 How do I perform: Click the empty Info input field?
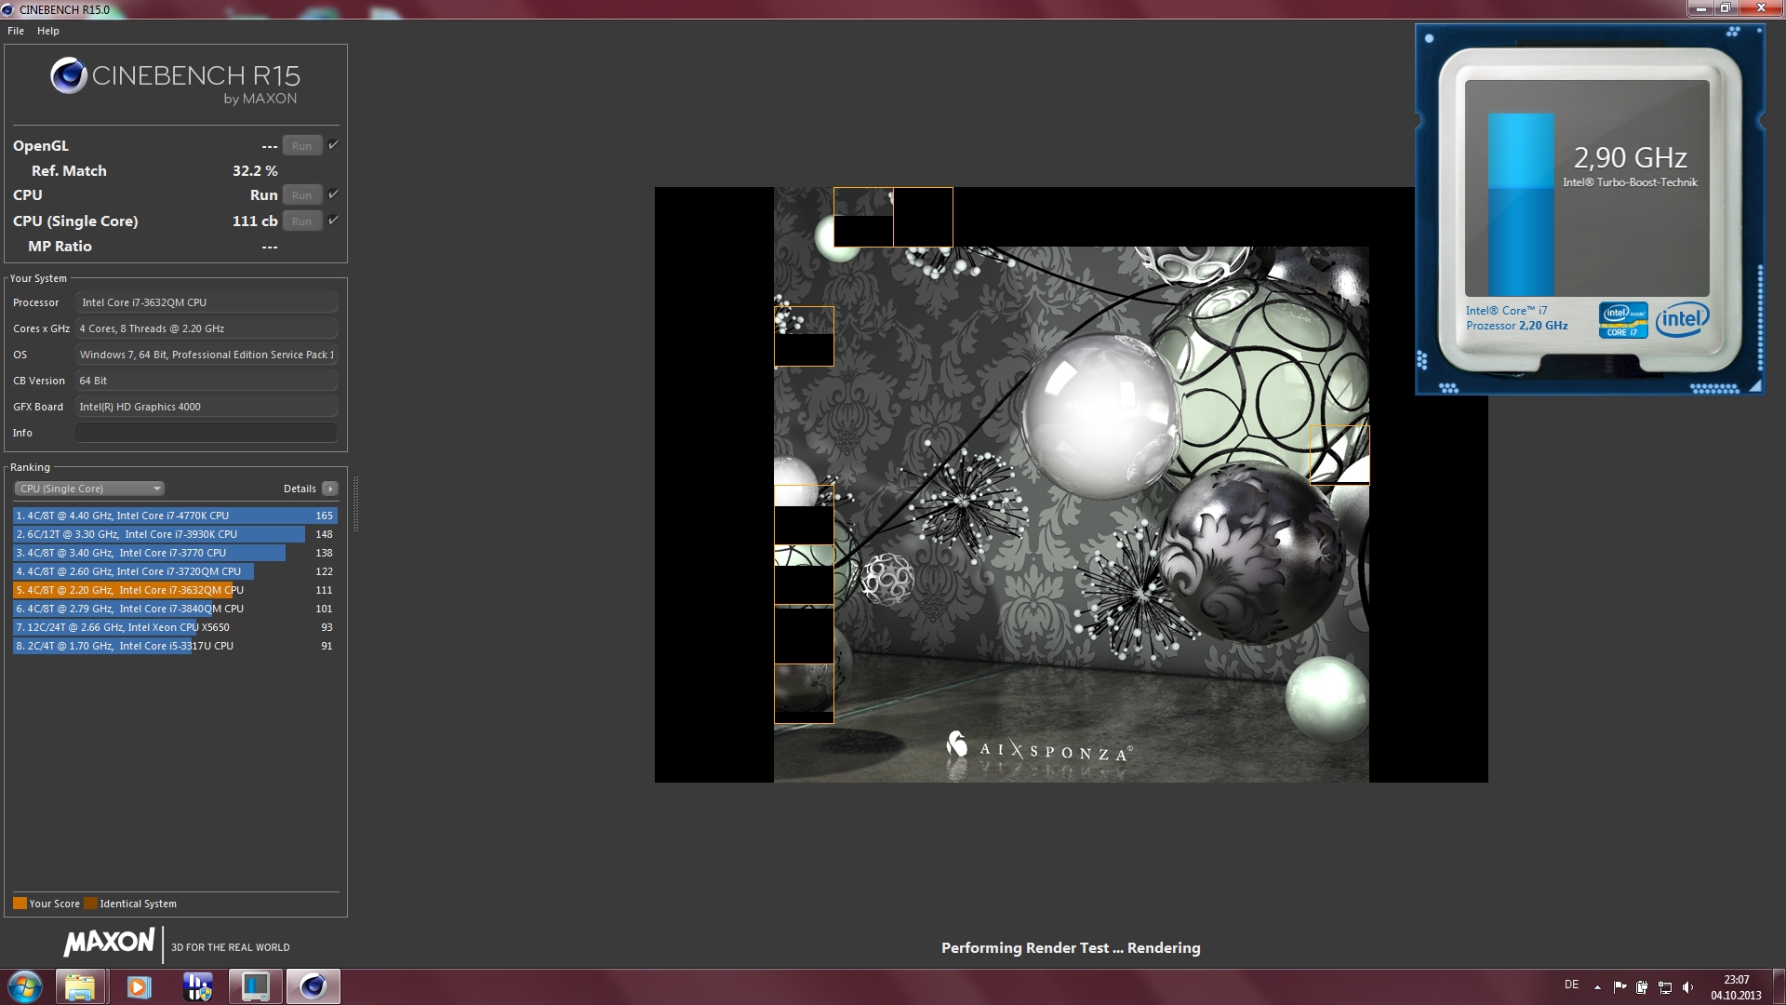click(206, 433)
